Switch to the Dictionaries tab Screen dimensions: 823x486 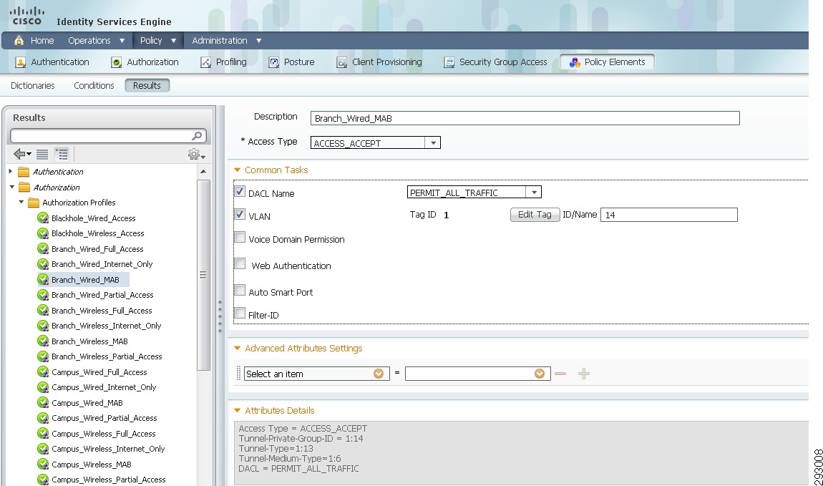[x=32, y=86]
